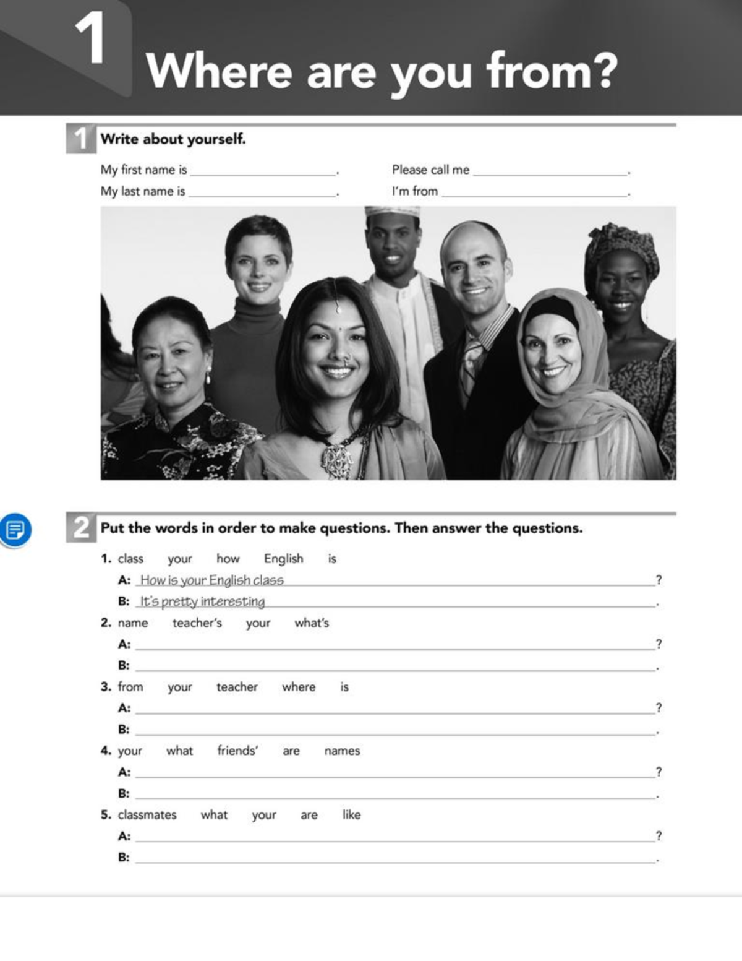742x961 pixels.
Task: Select the exercise 2 number badge
Action: click(x=81, y=528)
